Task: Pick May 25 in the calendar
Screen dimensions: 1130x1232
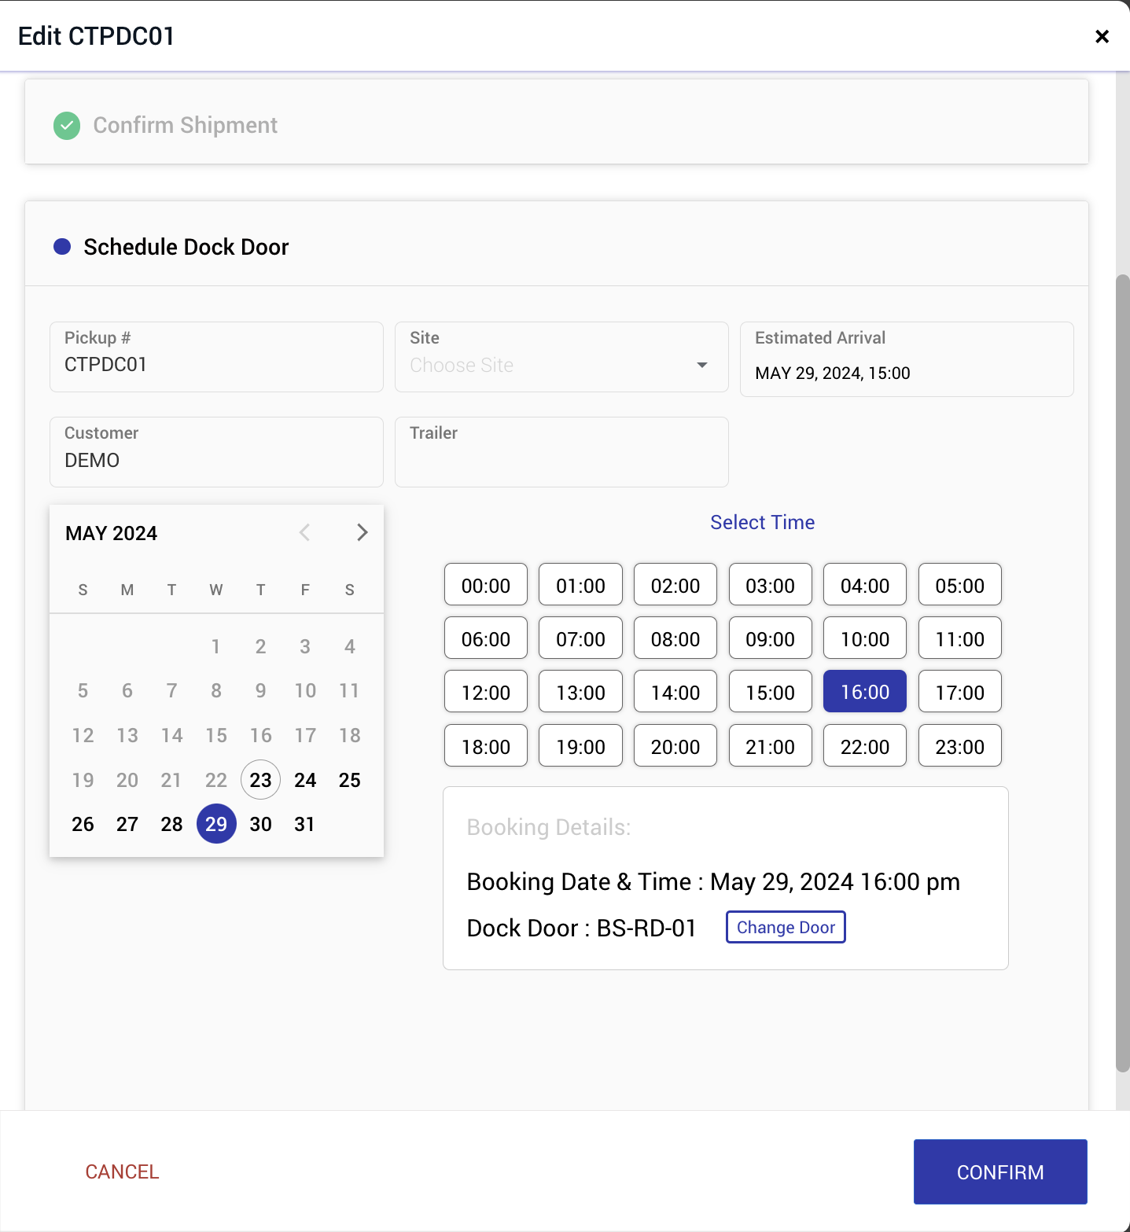Action: (x=350, y=779)
